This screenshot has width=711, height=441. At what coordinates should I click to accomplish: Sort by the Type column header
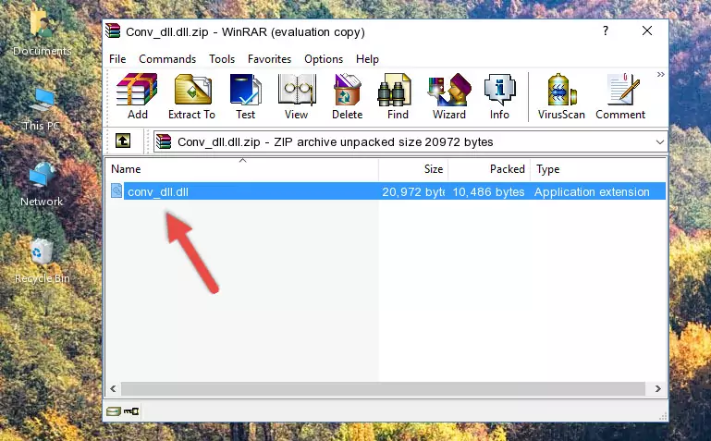[598, 169]
